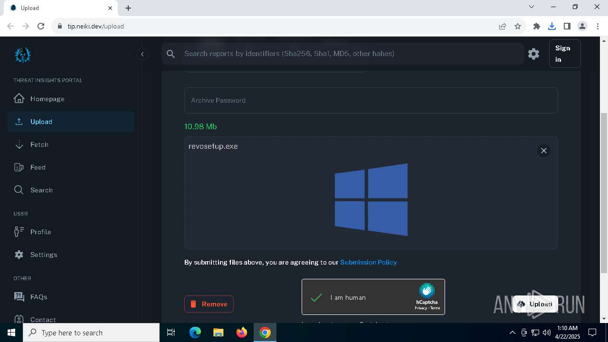Click the Archive Password field
This screenshot has height=342, width=608.
pyautogui.click(x=371, y=100)
